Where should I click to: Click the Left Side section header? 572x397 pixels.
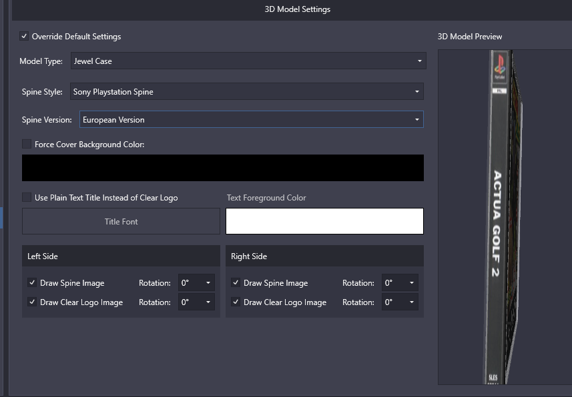121,256
